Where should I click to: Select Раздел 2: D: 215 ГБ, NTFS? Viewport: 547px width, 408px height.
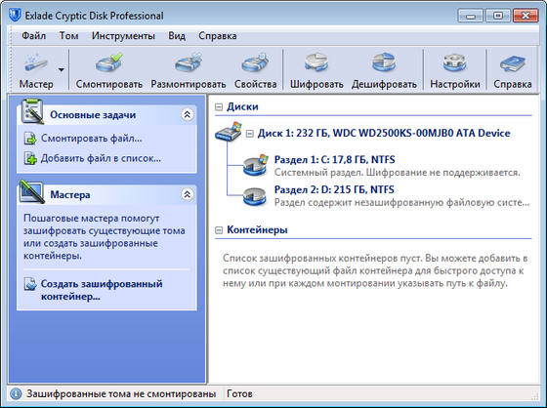pos(334,189)
